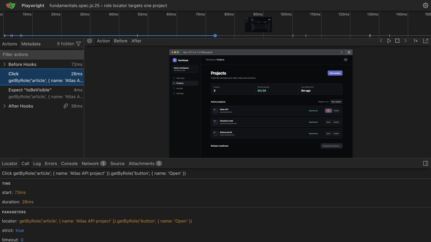431x242 pixels.
Task: Click the Northstar logo icon in sidebar
Action: coord(175,60)
